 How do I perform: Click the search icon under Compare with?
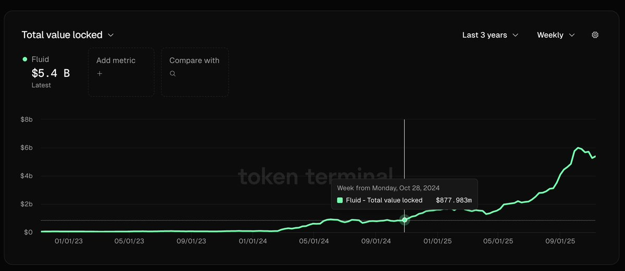[x=172, y=74]
